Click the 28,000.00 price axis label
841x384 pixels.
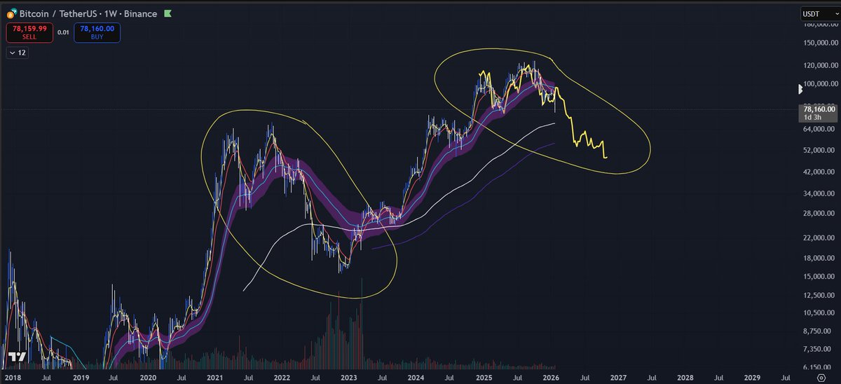(x=819, y=213)
